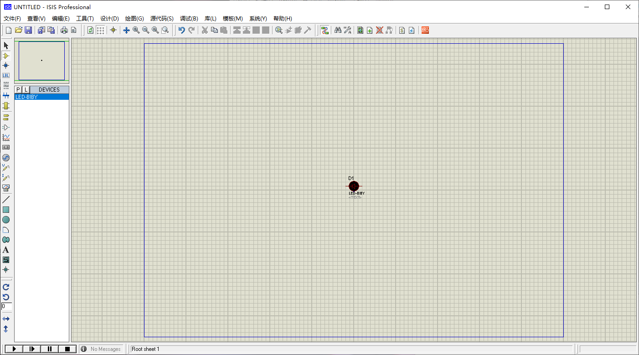Open search and tag binoculars tool
The image size is (639, 355).
click(338, 30)
